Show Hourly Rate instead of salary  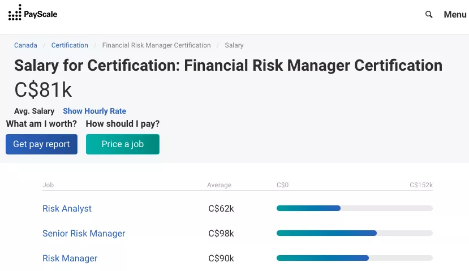point(94,111)
